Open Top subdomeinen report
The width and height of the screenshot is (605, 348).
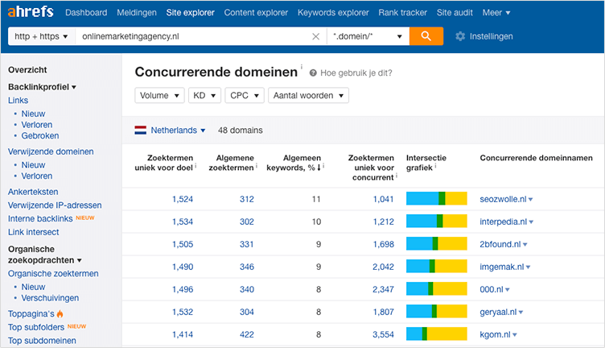pos(42,341)
